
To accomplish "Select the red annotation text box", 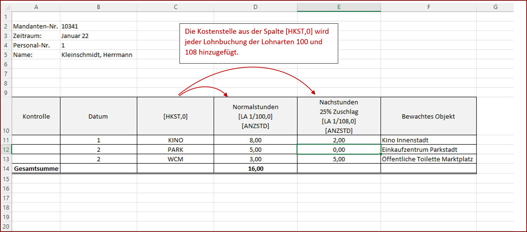I will coord(258,43).
